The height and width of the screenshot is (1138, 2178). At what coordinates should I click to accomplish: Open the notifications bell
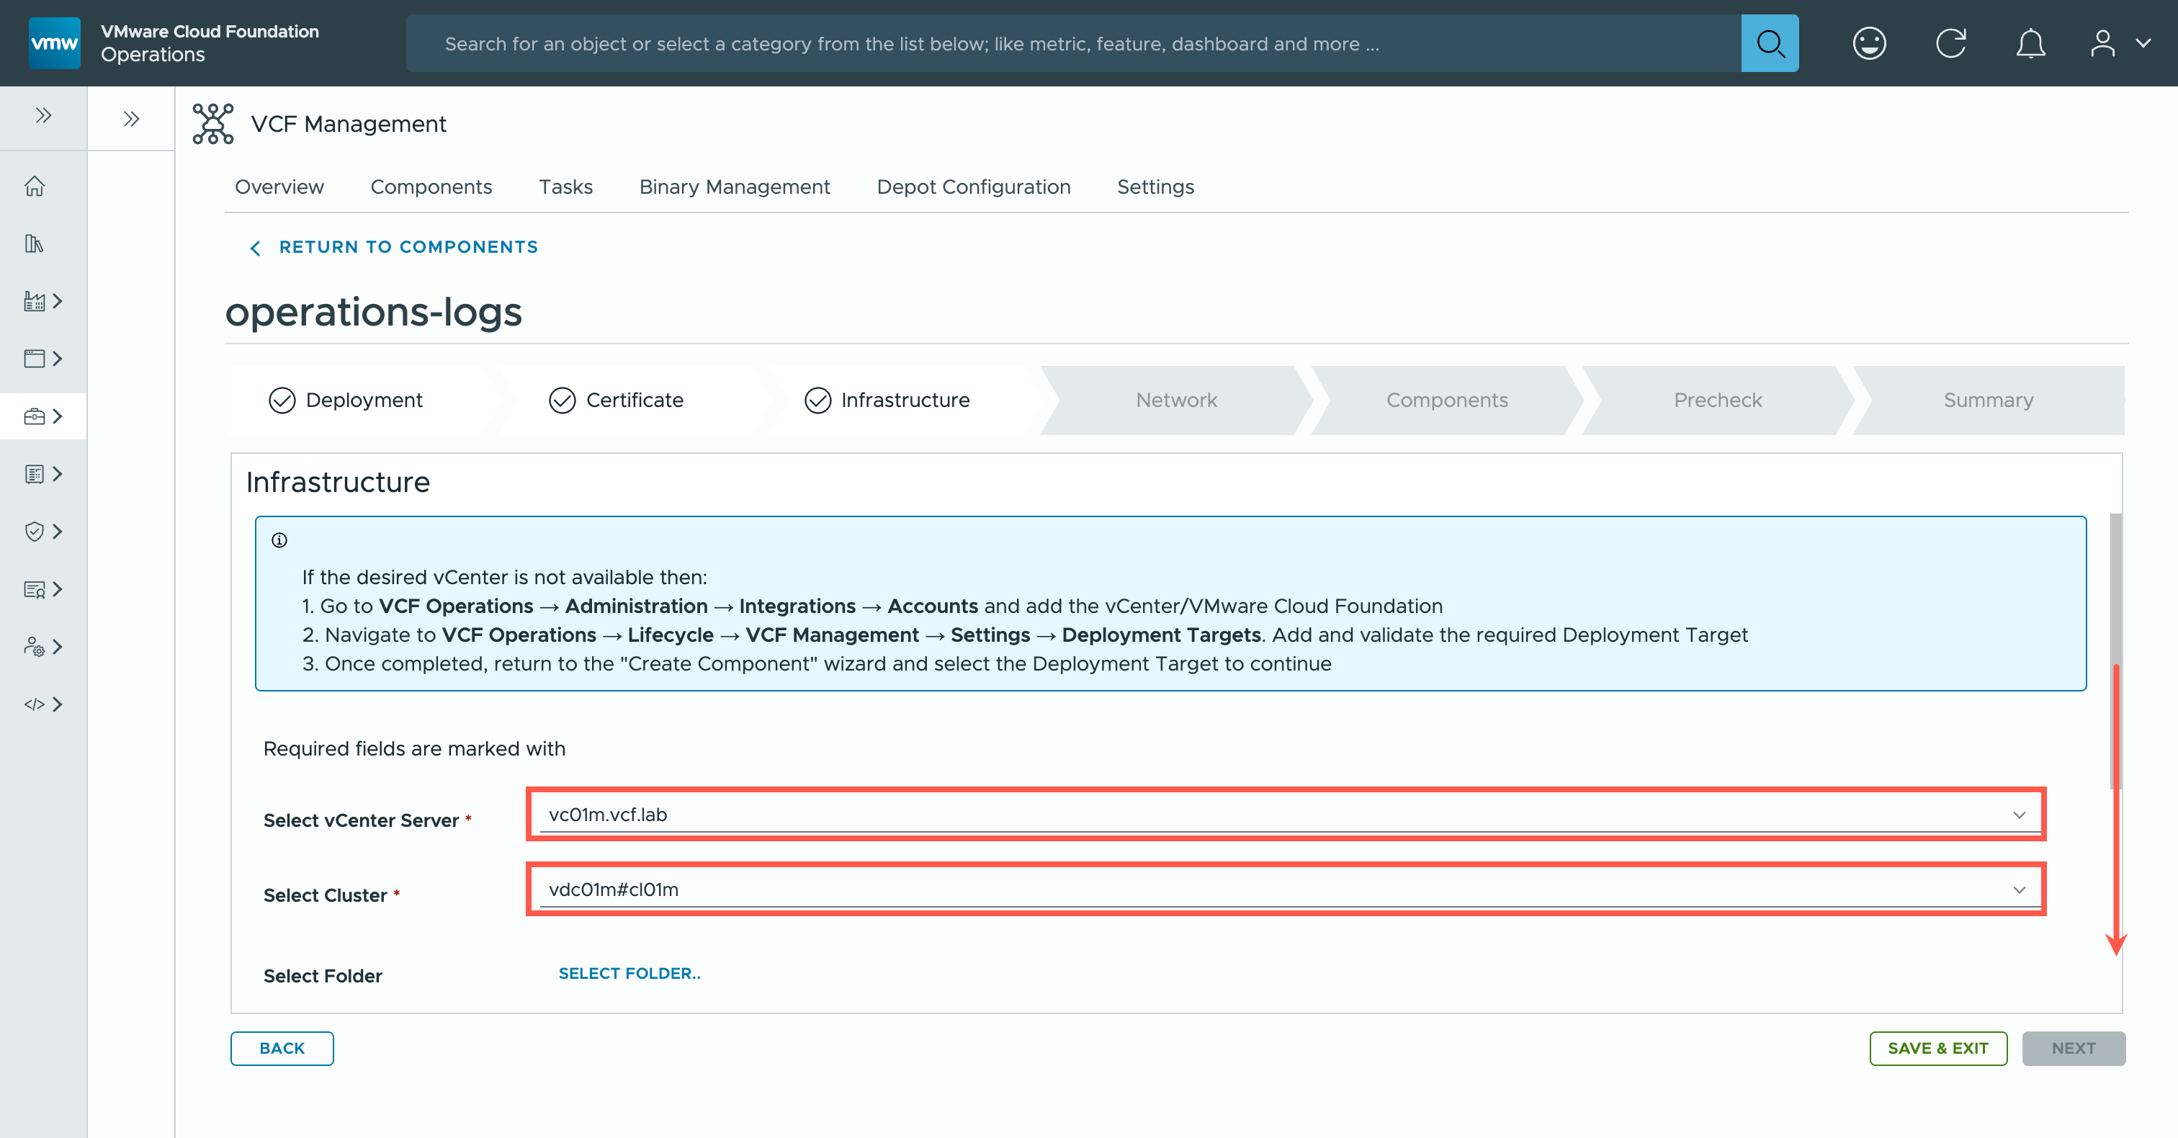2030,43
